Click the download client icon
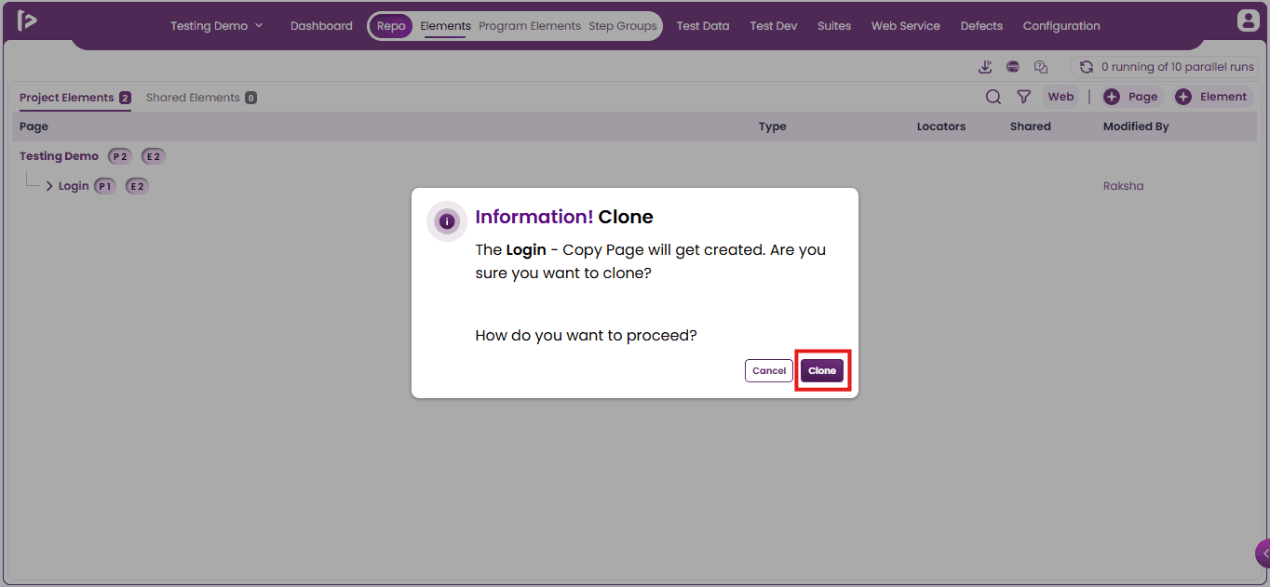Image resolution: width=1270 pixels, height=587 pixels. 985,67
